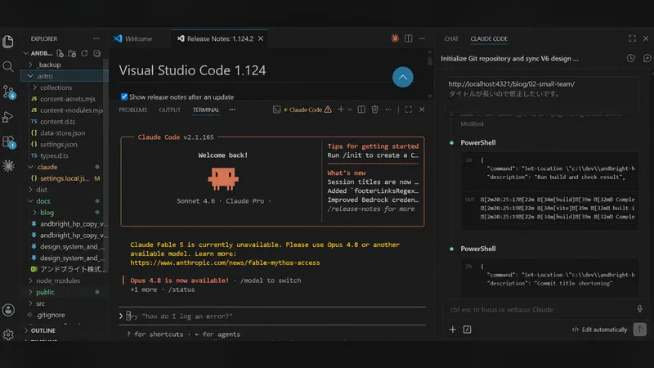654x368 pixels.
Task: Click the plus attach icon in Claude panel
Action: coord(453,330)
